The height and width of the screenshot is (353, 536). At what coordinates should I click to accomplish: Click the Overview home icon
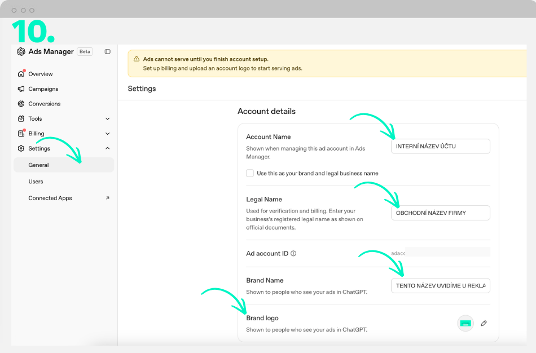pos(21,74)
